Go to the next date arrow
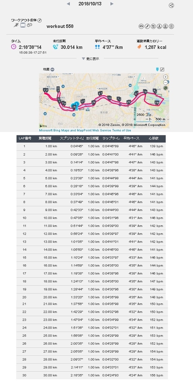Viewport: 193px width, 384px height. coord(112,4)
